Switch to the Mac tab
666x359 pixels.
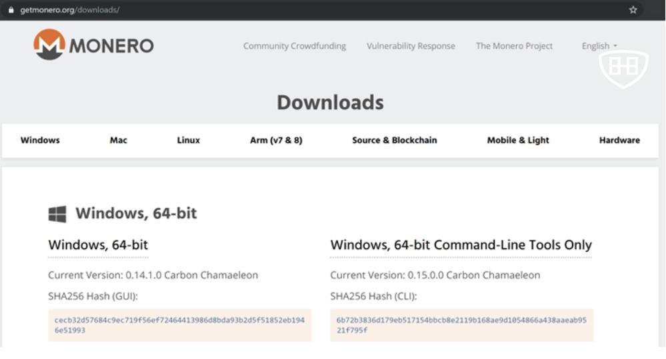point(118,140)
